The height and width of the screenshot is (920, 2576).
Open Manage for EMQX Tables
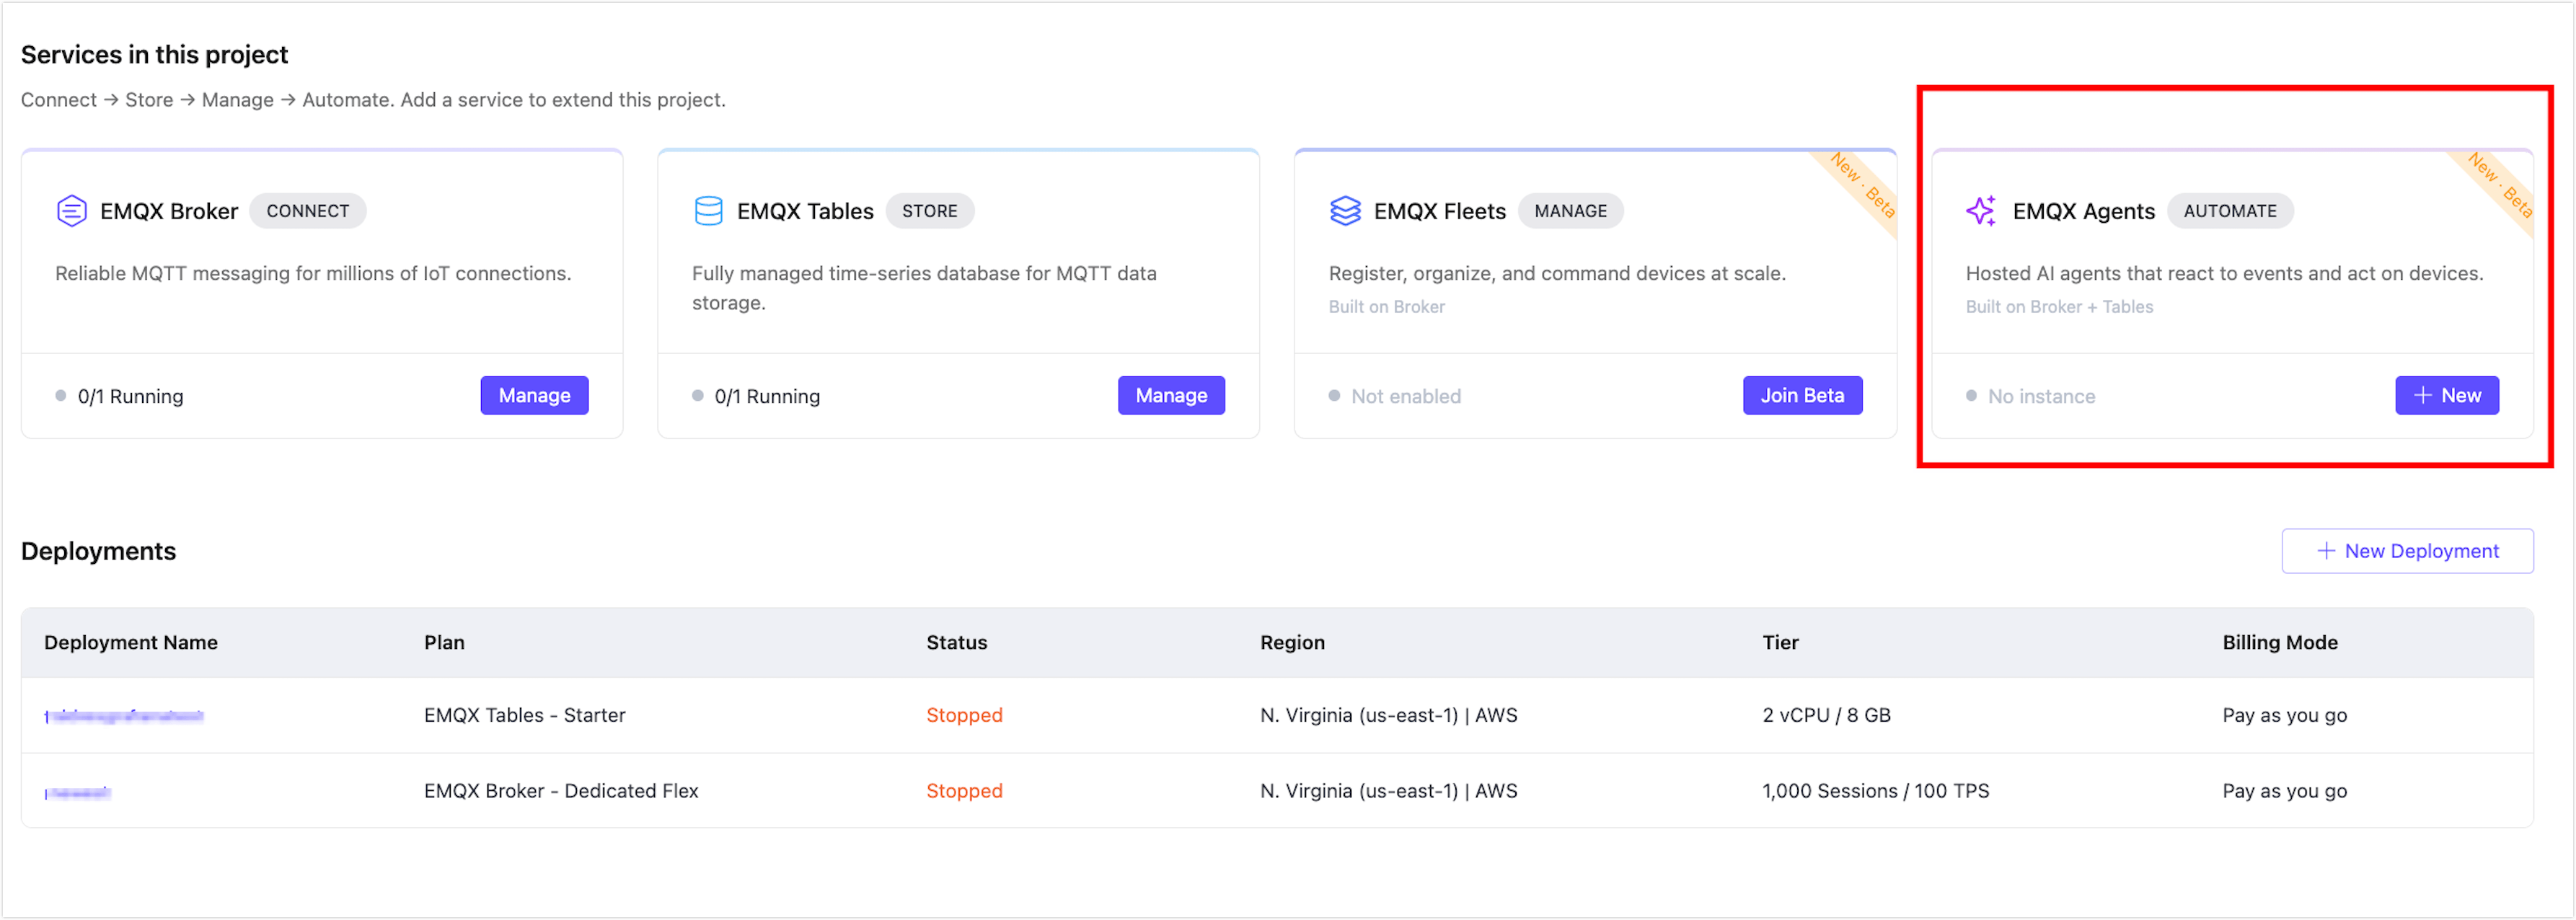(1171, 395)
